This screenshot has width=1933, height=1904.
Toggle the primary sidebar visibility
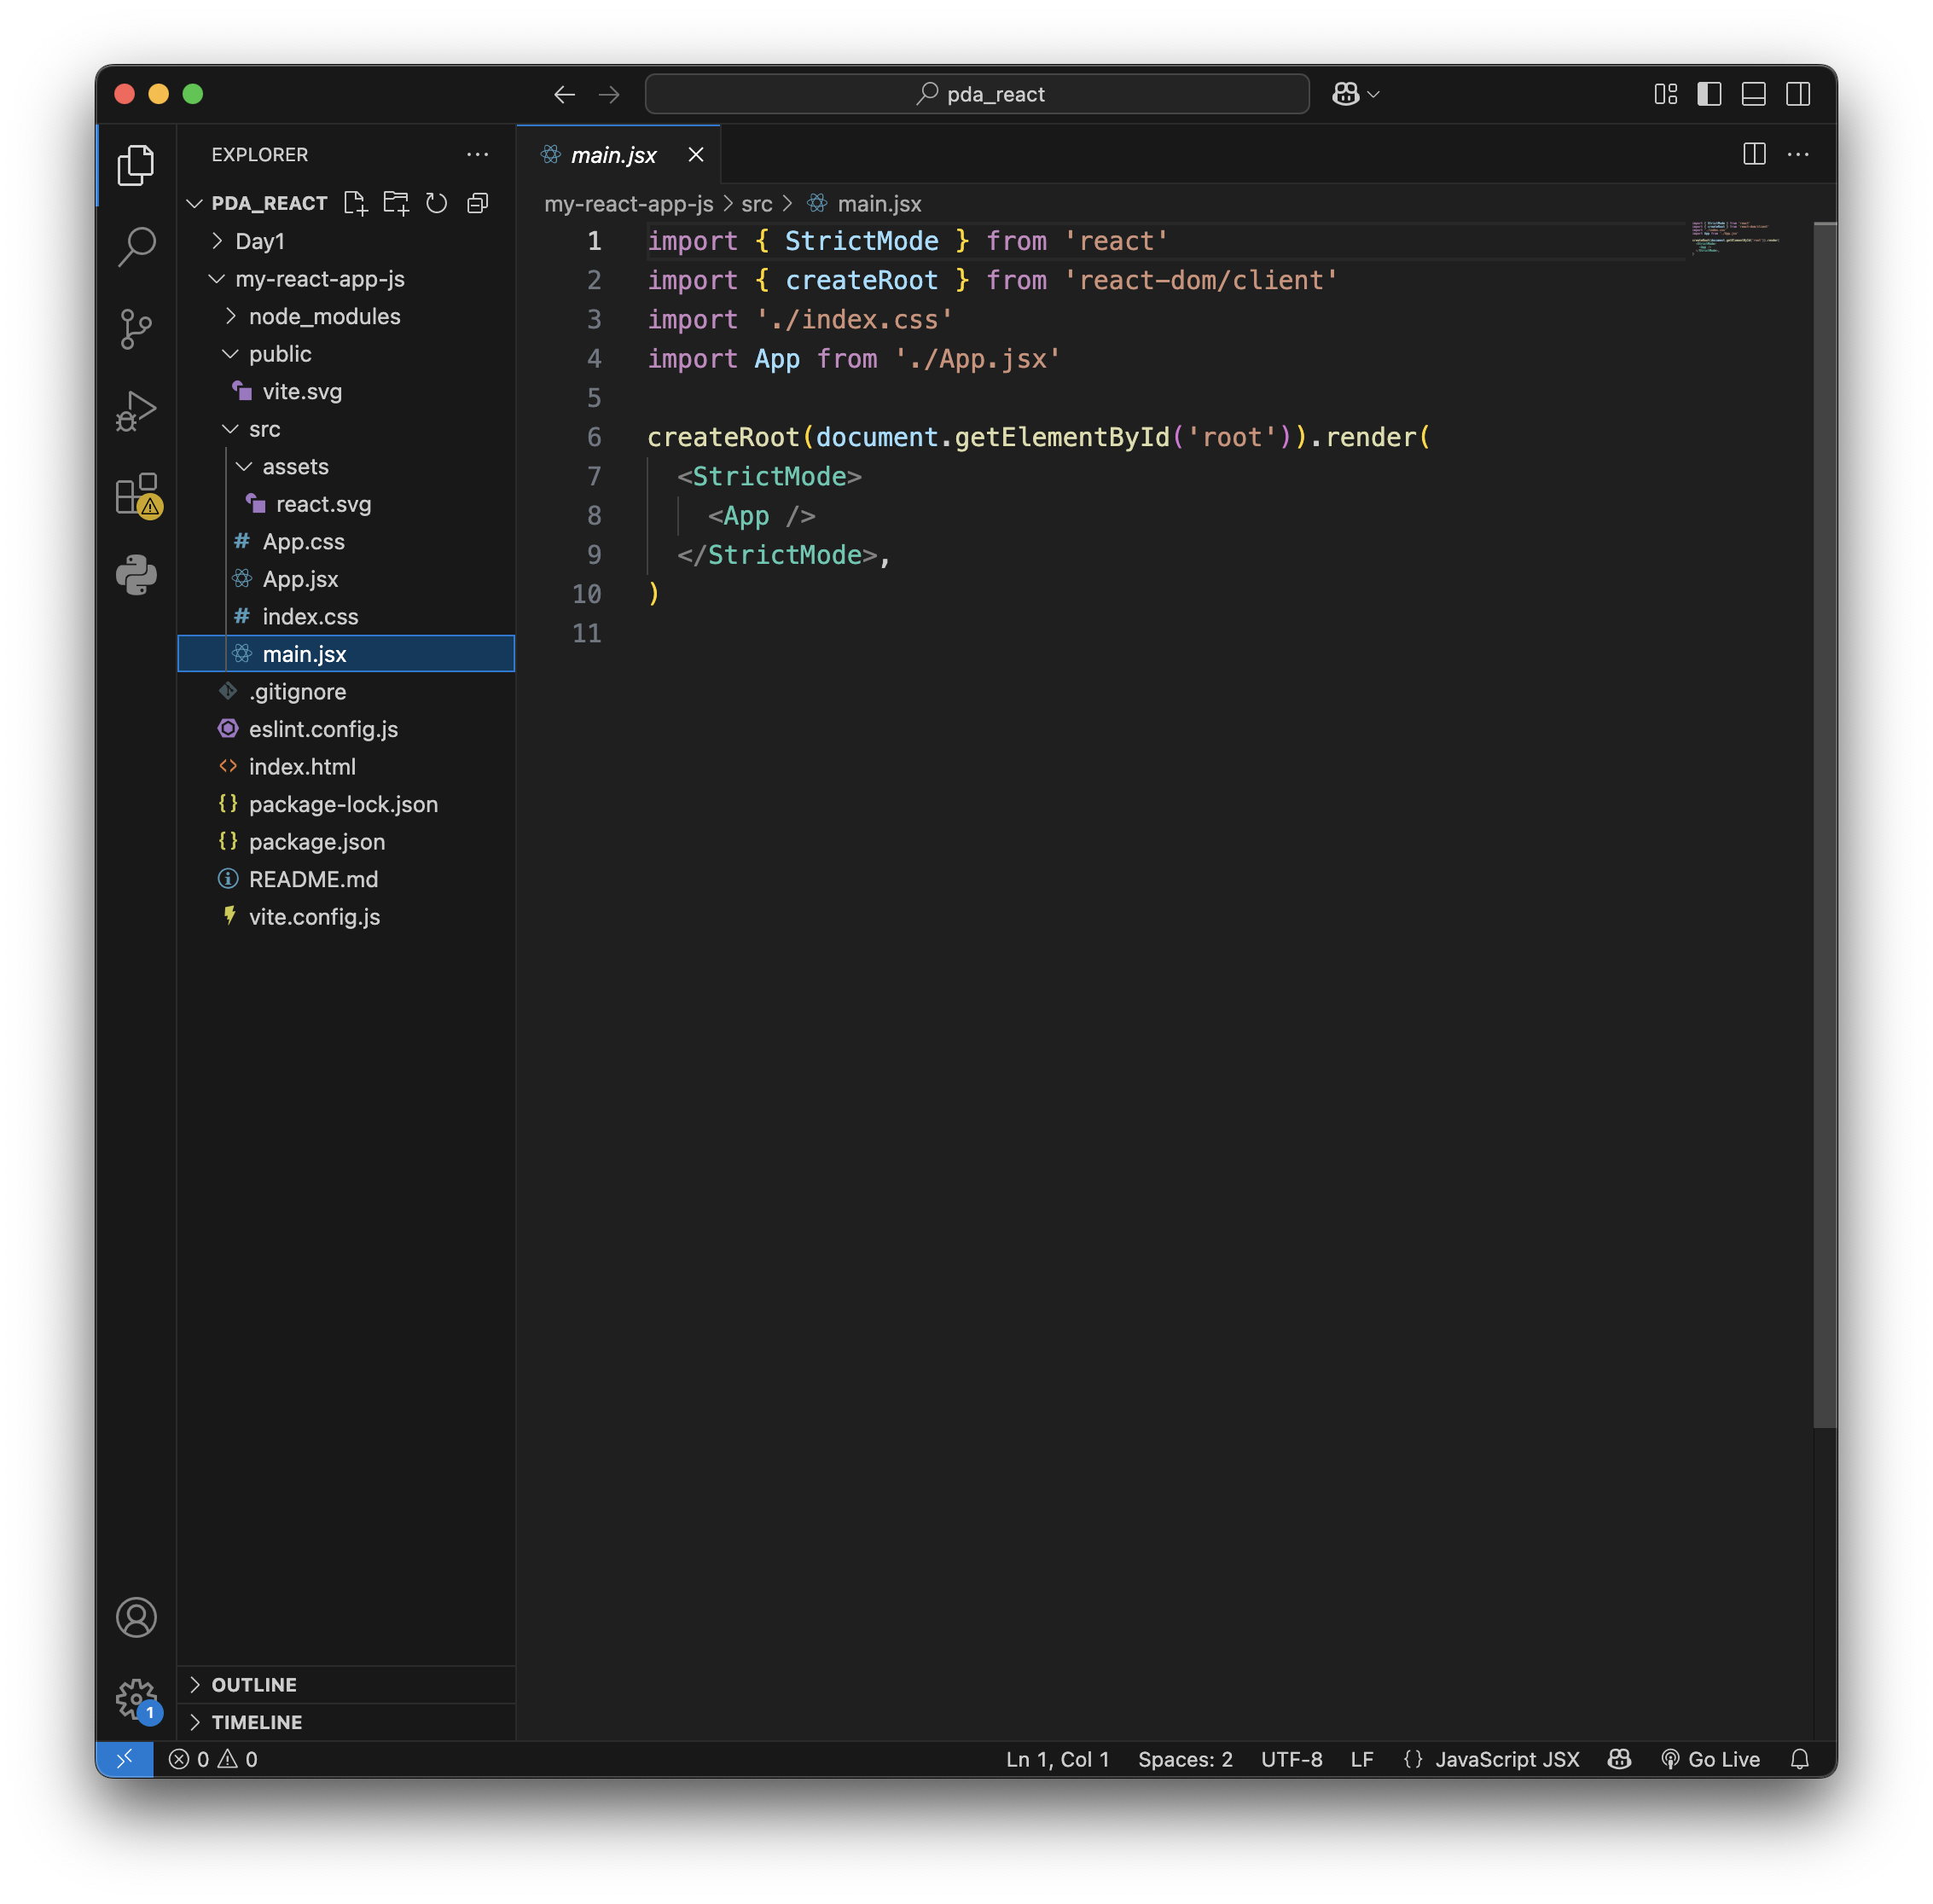click(x=1709, y=94)
